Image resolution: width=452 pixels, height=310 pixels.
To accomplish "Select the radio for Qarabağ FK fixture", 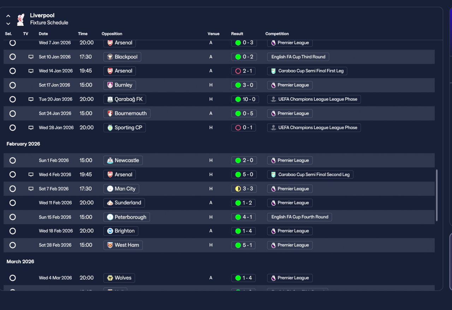I will point(13,99).
